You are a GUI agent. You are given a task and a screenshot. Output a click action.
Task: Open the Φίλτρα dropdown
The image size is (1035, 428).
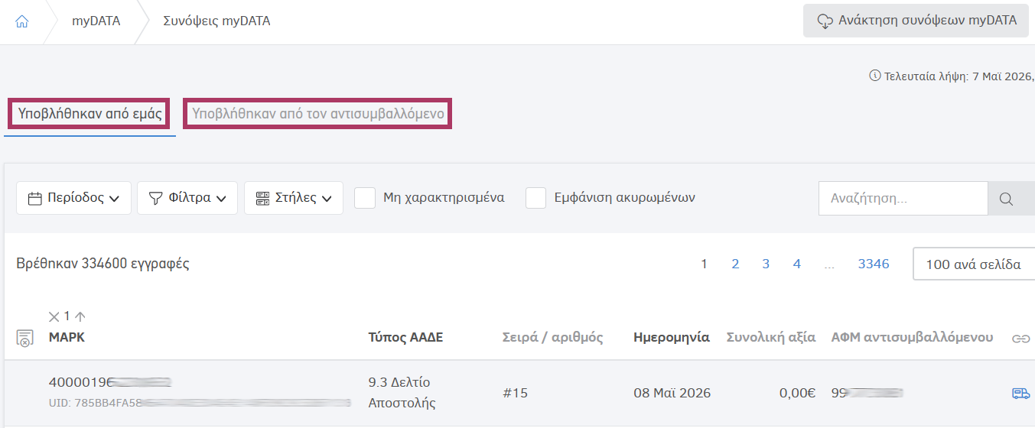point(187,198)
